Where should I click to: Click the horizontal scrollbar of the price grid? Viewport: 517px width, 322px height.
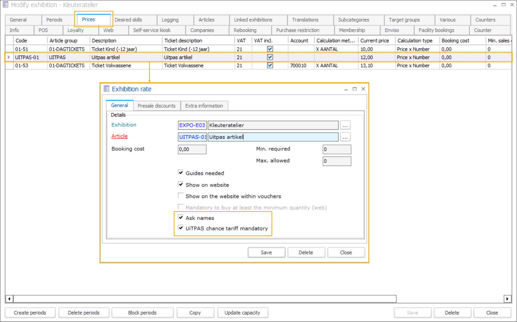point(205,299)
